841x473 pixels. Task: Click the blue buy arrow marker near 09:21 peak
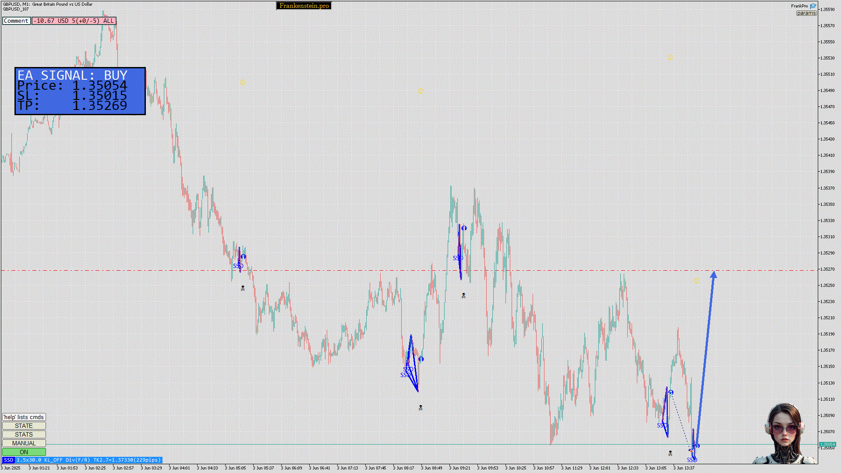[x=464, y=228]
